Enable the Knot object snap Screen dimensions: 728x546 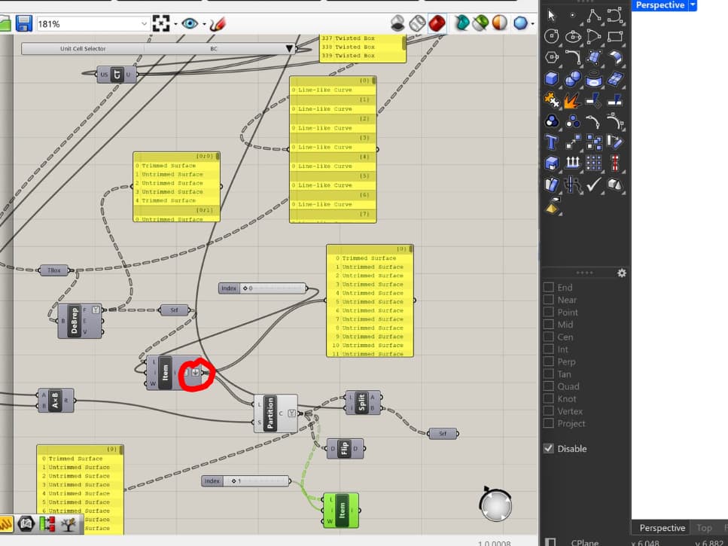549,398
